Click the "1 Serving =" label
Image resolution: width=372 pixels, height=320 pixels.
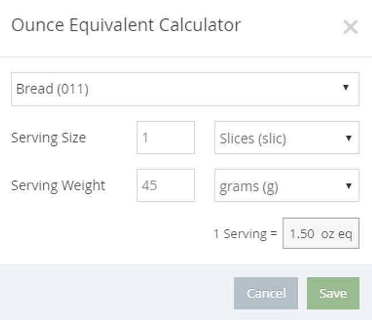coord(245,234)
